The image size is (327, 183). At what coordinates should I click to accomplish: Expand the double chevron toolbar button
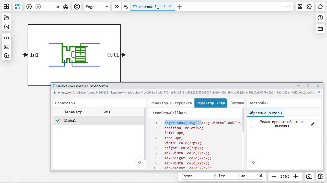pos(117,7)
